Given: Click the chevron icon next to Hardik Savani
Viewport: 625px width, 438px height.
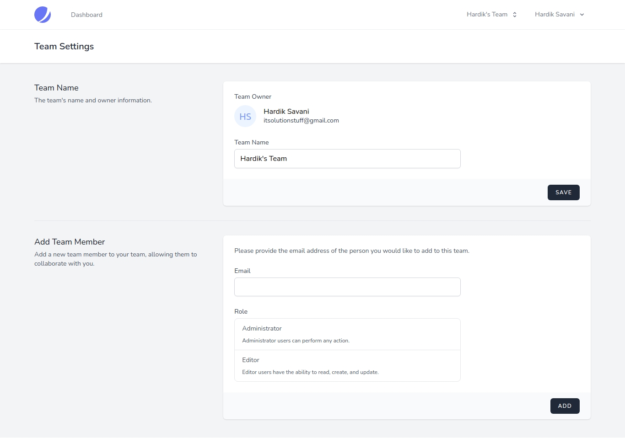Looking at the screenshot, I should (x=582, y=15).
